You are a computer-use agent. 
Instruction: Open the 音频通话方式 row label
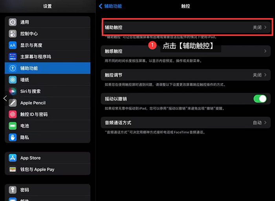(x=118, y=123)
